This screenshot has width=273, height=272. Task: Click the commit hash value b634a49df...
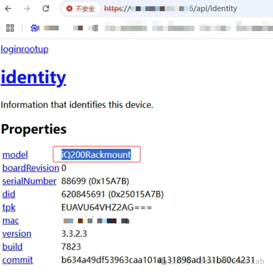click(158, 260)
